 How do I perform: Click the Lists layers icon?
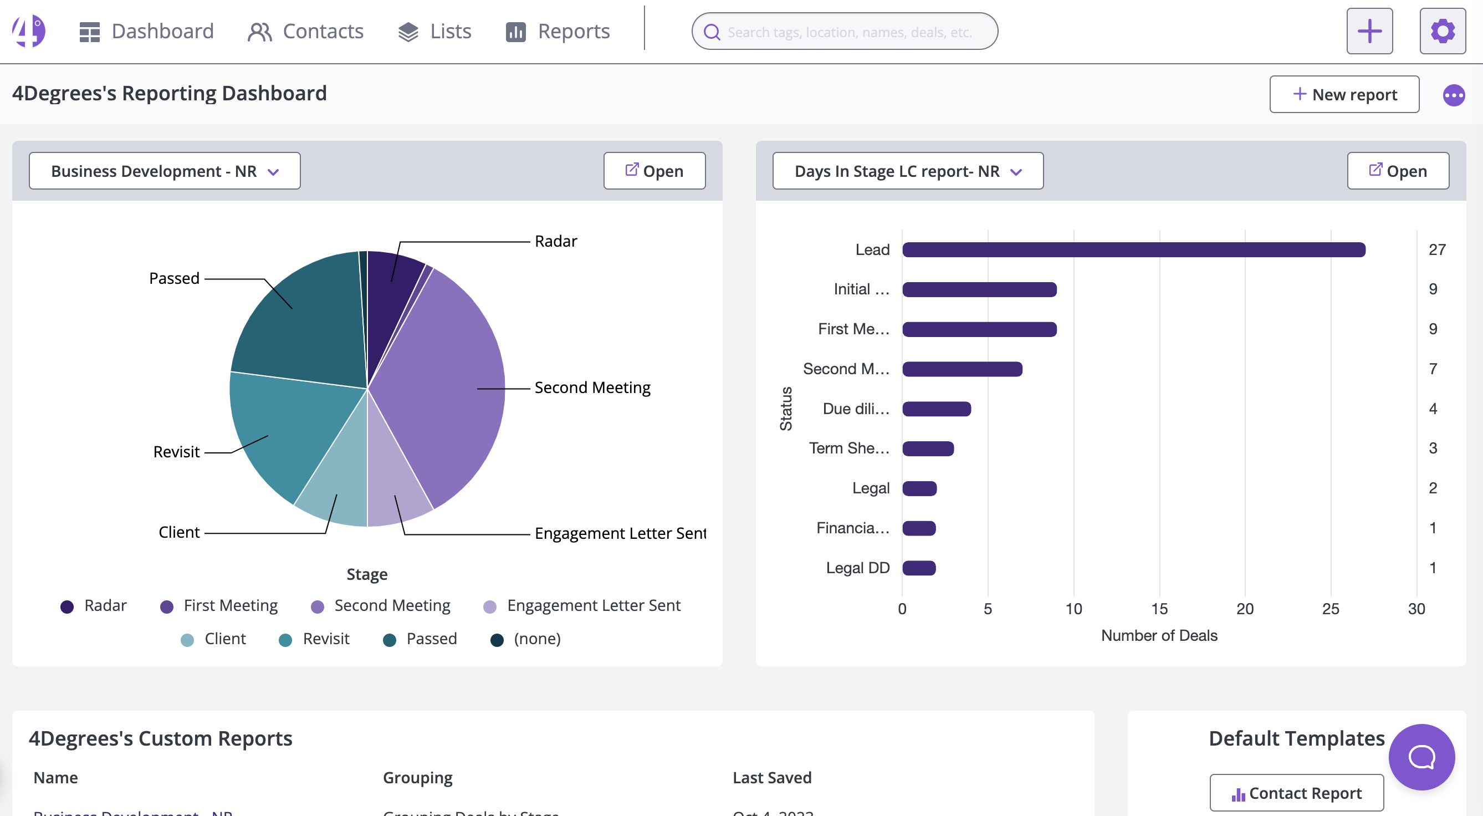408,32
